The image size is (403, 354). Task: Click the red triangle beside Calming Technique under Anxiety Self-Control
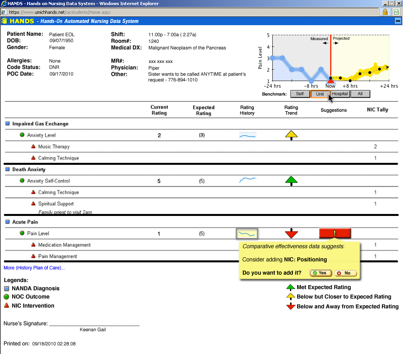click(33, 192)
